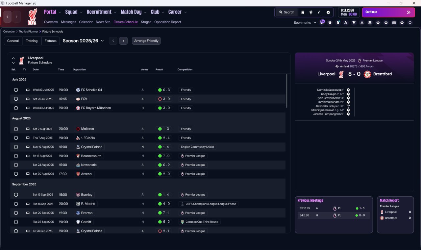Click the globe icon in the top bar
This screenshot has height=250, width=421.
[311, 12]
